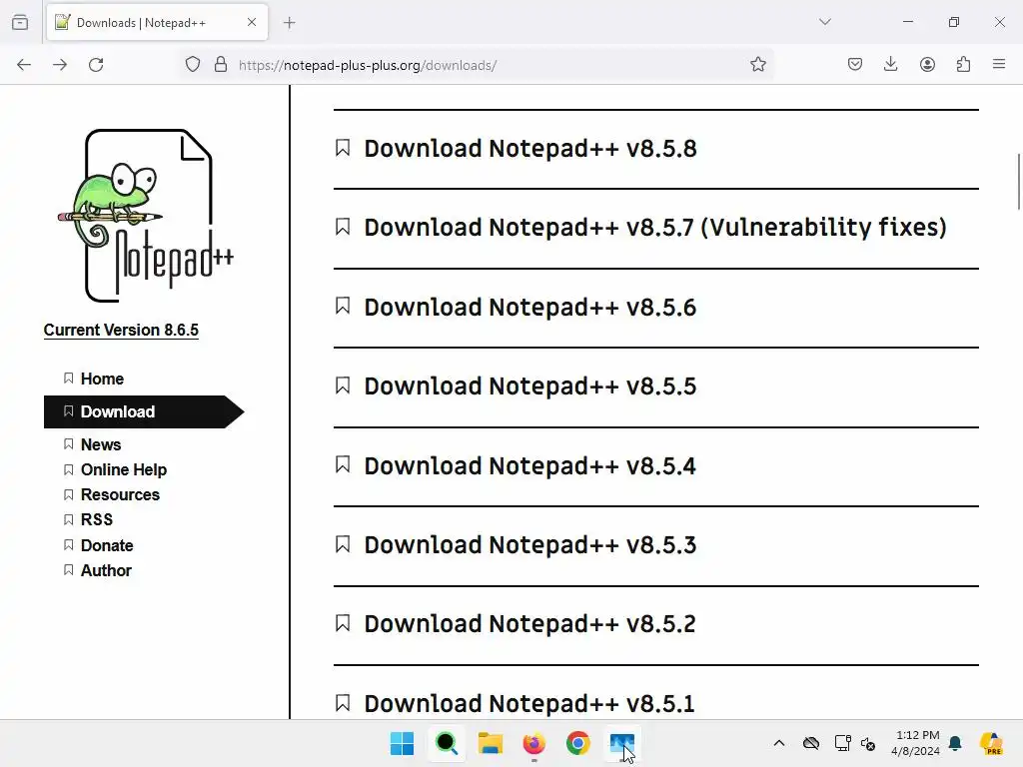
Task: Click the cloud sync tray icon
Action: (811, 743)
